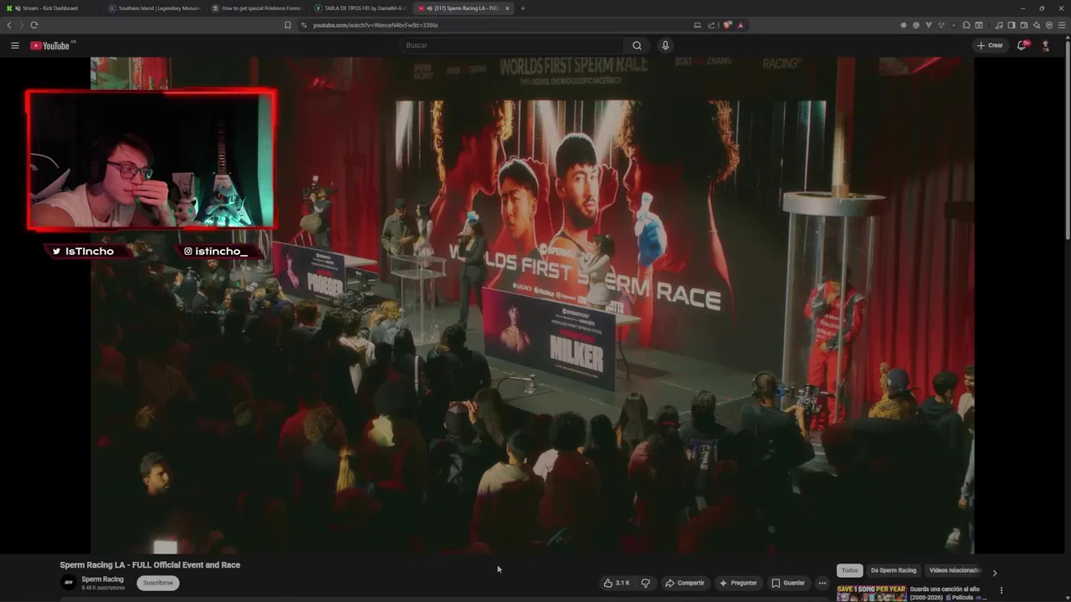Dislike the video with the thumbs down

point(645,583)
